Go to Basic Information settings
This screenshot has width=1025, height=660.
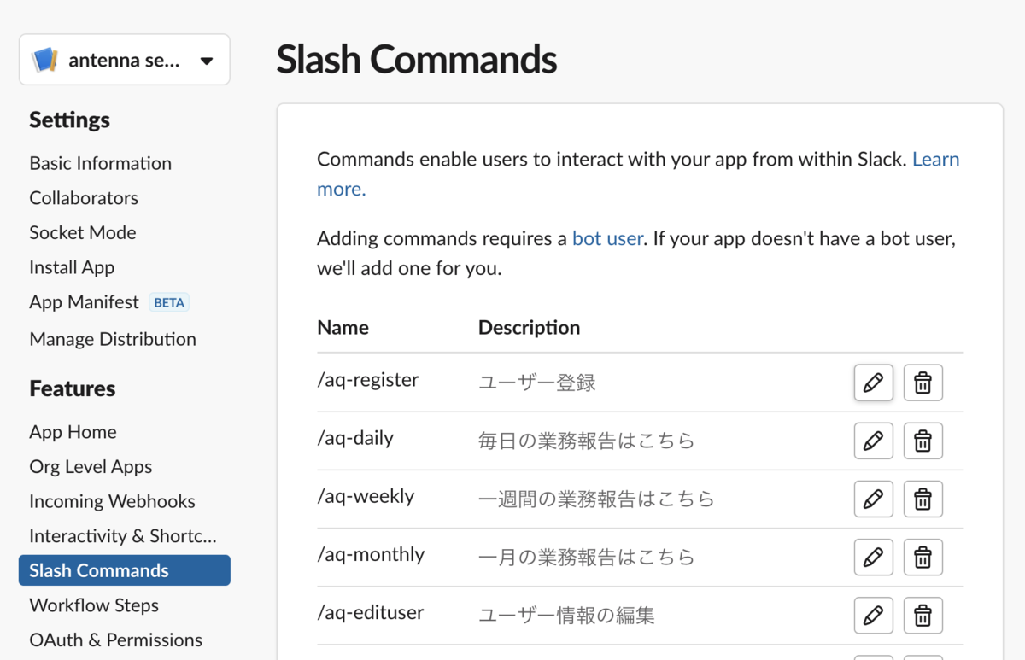(x=100, y=163)
